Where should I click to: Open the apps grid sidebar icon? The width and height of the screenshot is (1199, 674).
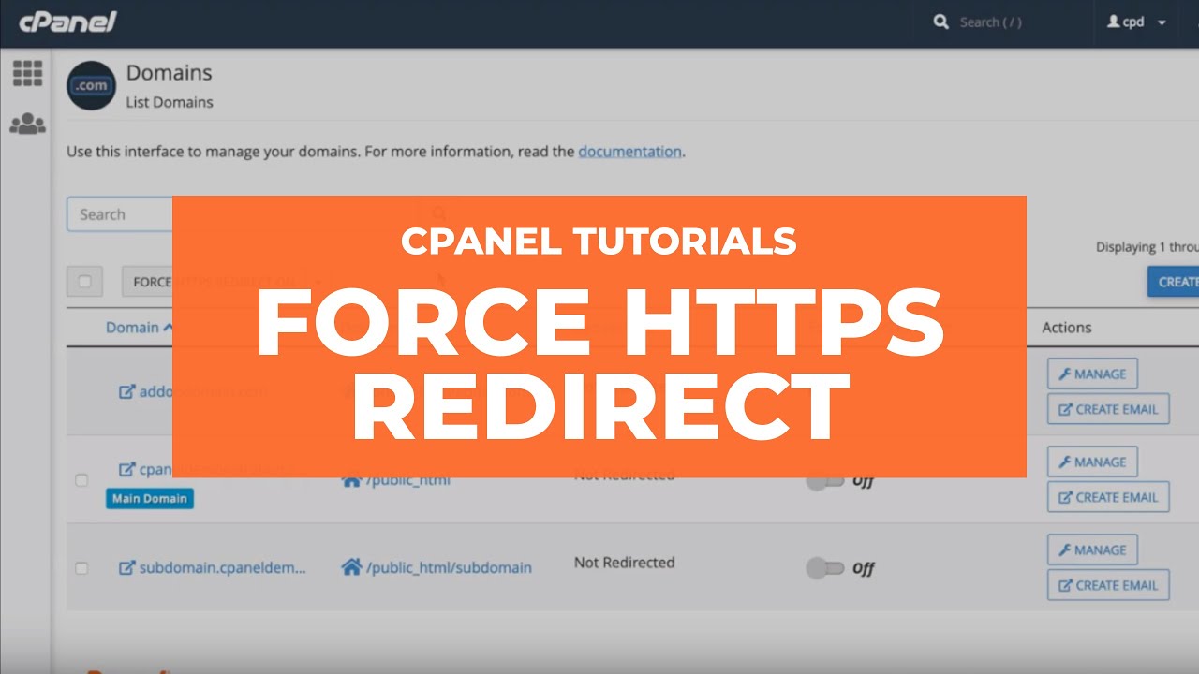pos(27,73)
